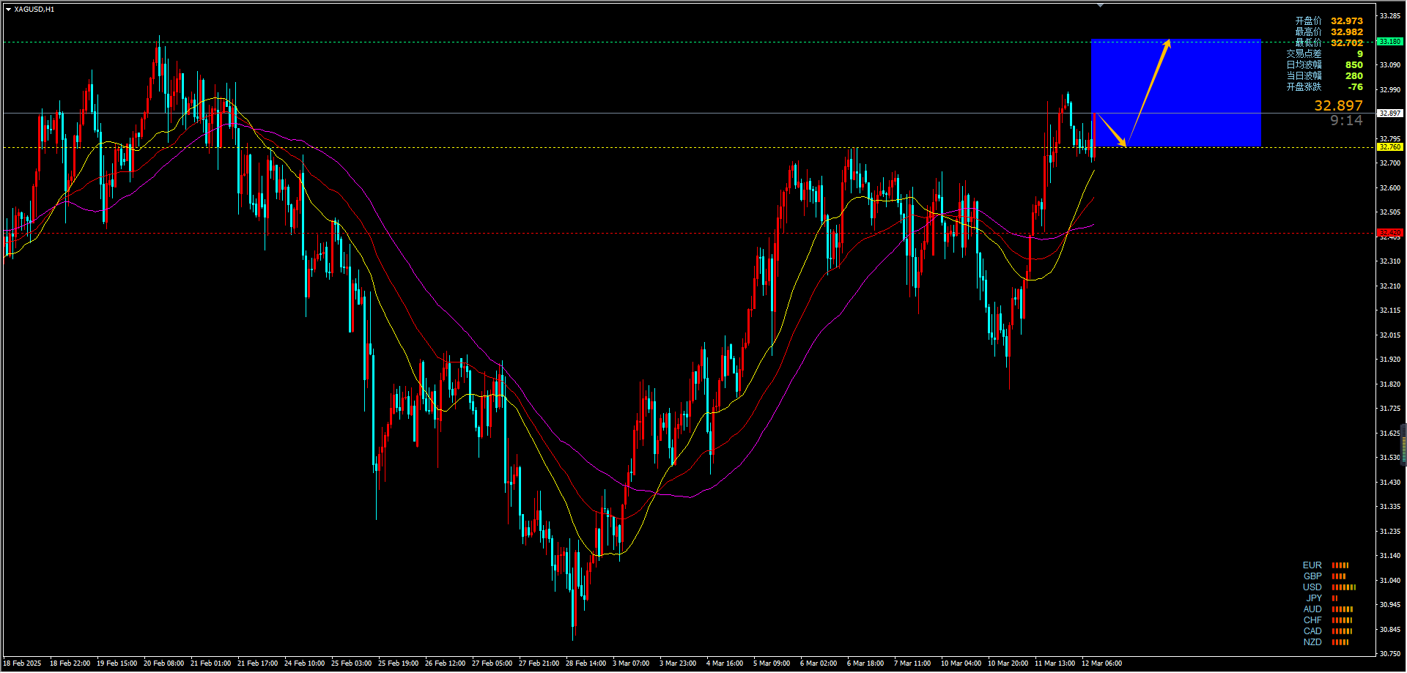Click the USD currency strength bar
The image size is (1407, 673).
click(1344, 587)
